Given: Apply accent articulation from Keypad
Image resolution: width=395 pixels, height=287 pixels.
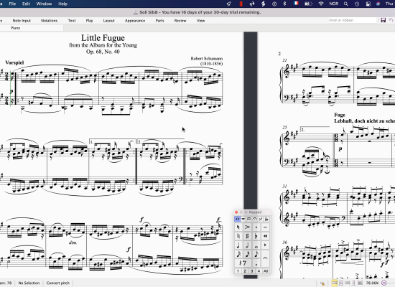Looking at the screenshot, I should (247, 227).
